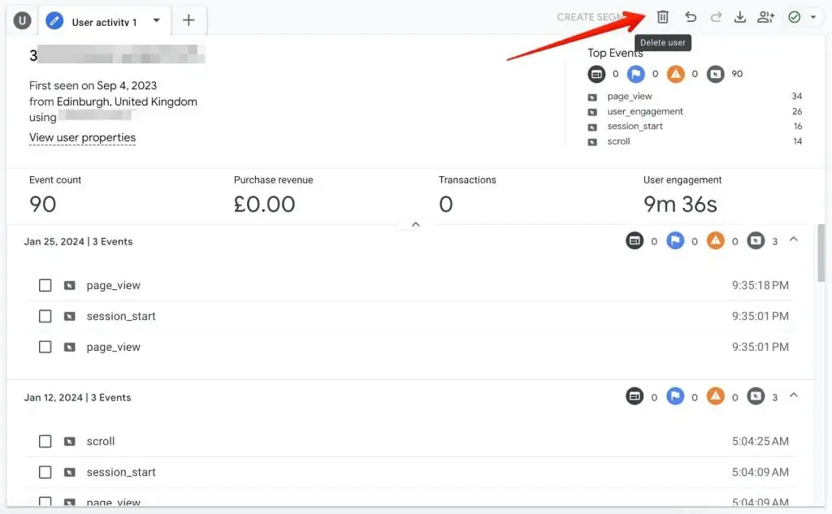The height and width of the screenshot is (514, 832).
Task: Switch to the User activity 1 tab
Action: pos(104,19)
